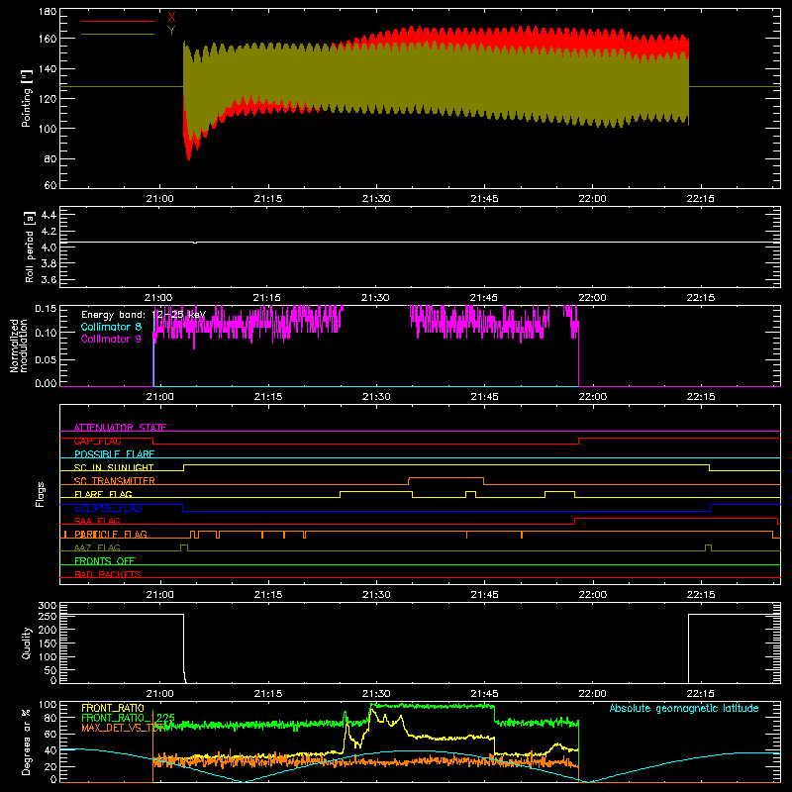The height and width of the screenshot is (792, 792).
Task: Click the 4.4 tick on Roll period axis
Action: point(49,215)
